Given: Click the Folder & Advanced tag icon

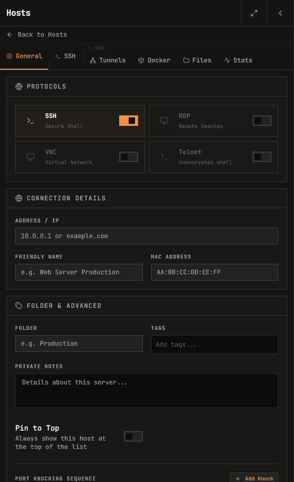Looking at the screenshot, I should click(x=19, y=306).
